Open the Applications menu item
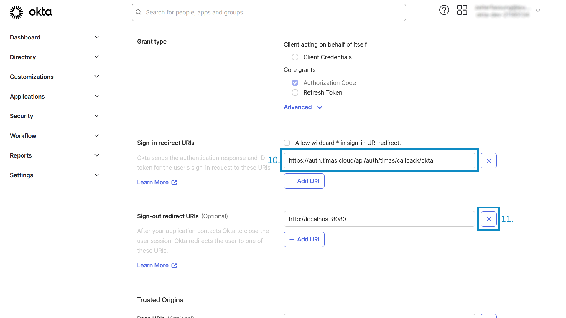Viewport: 566px width, 318px height. pyautogui.click(x=27, y=97)
